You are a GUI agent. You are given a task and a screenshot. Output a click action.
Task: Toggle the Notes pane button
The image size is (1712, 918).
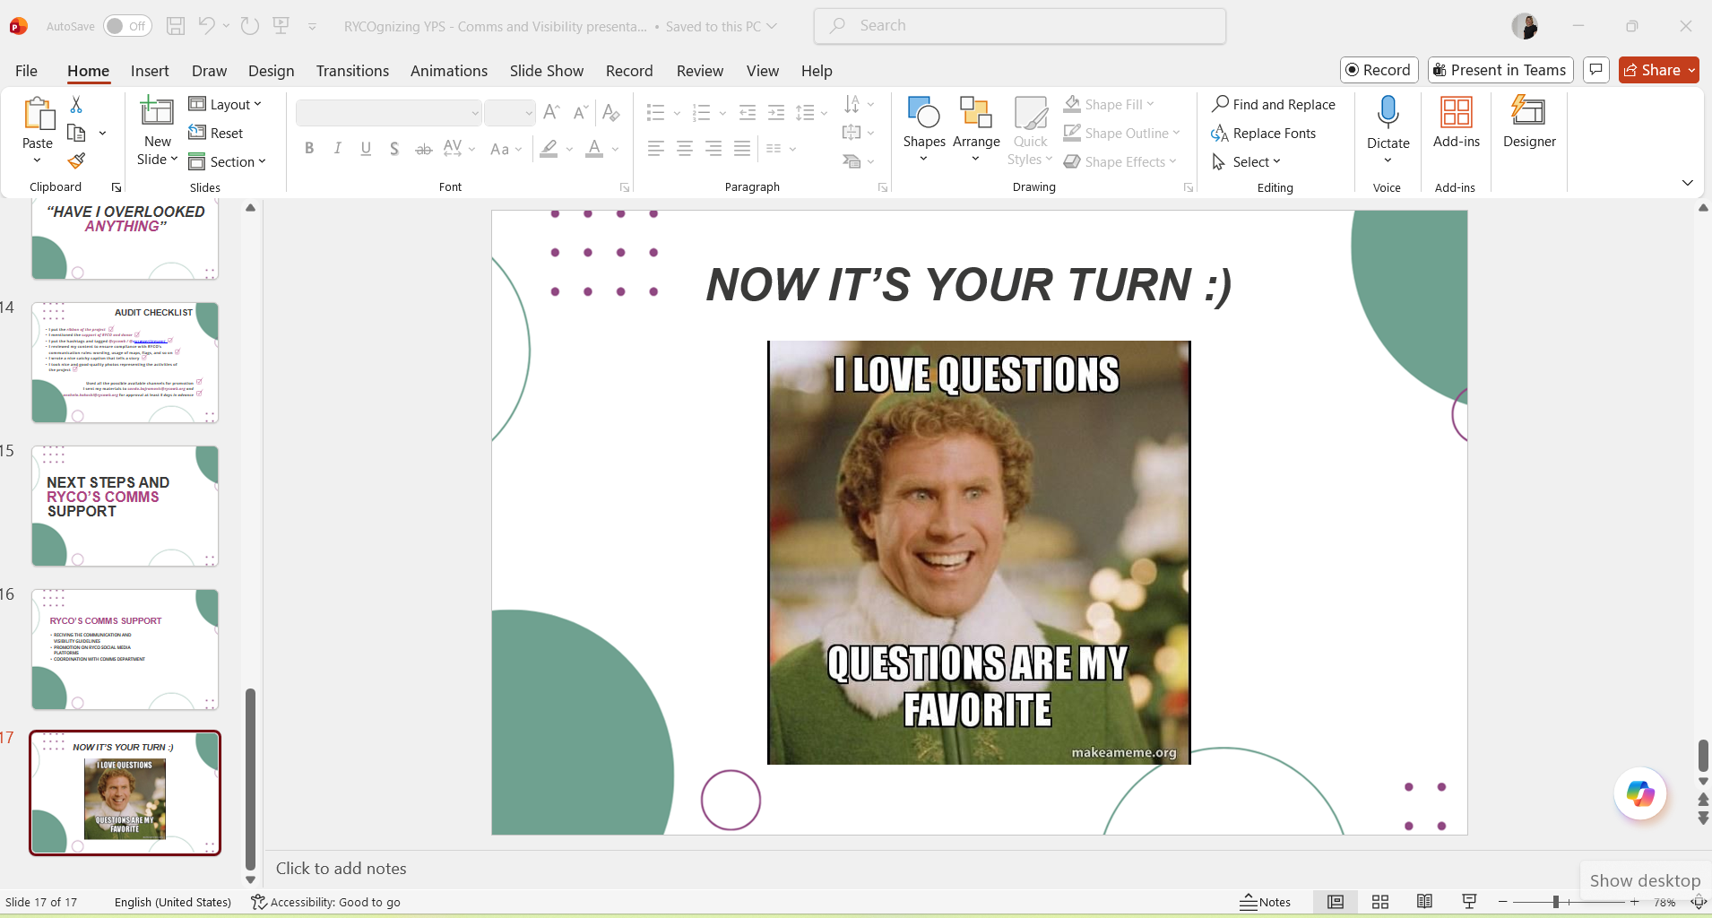coord(1265,902)
